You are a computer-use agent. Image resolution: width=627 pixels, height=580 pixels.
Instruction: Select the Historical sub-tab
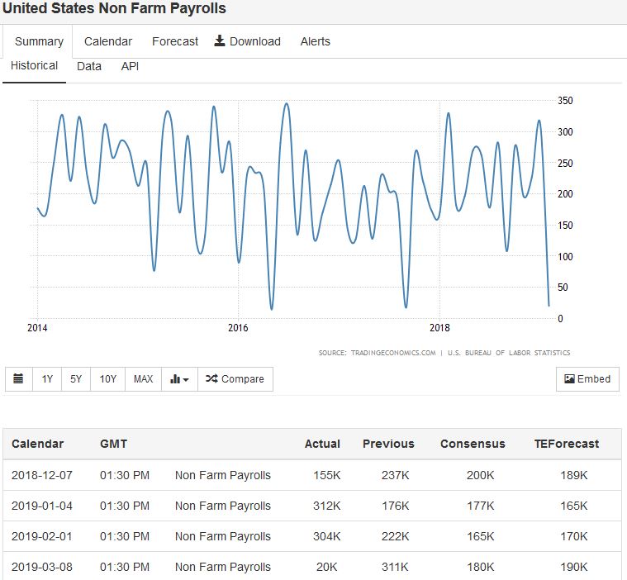point(34,66)
